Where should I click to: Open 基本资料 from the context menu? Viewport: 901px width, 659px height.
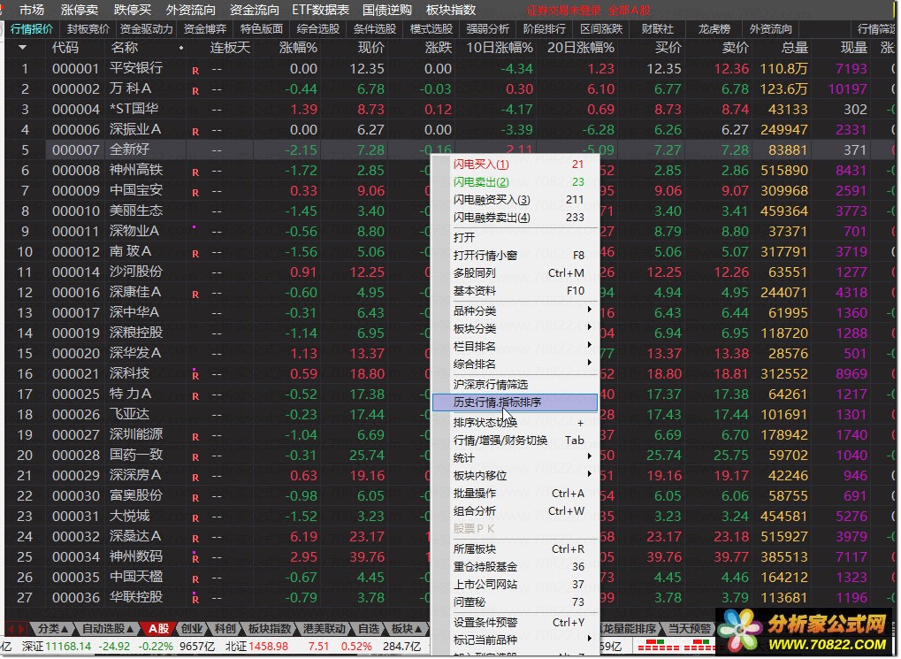[516, 291]
